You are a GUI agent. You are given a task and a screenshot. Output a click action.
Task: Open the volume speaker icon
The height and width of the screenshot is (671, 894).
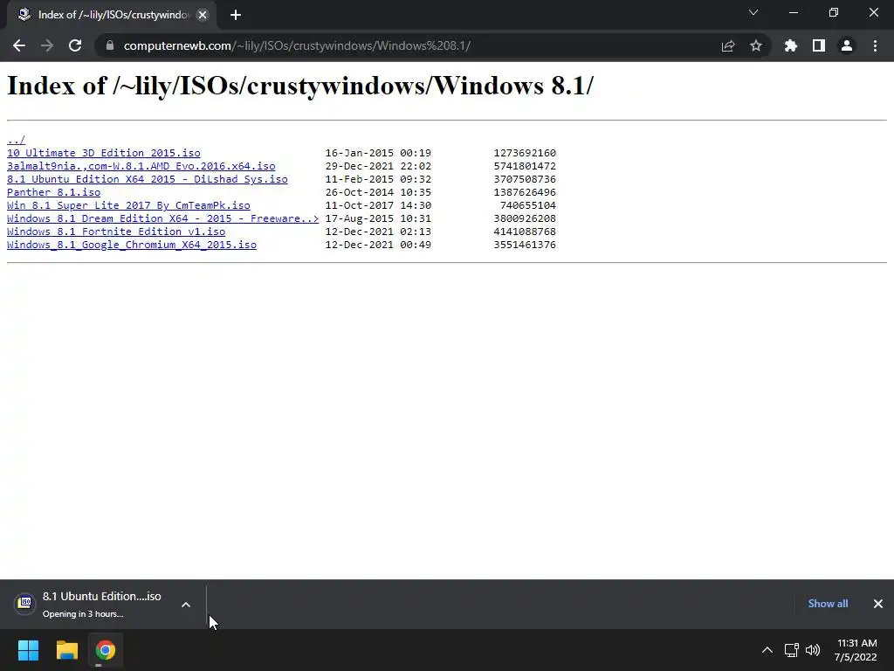pos(813,650)
